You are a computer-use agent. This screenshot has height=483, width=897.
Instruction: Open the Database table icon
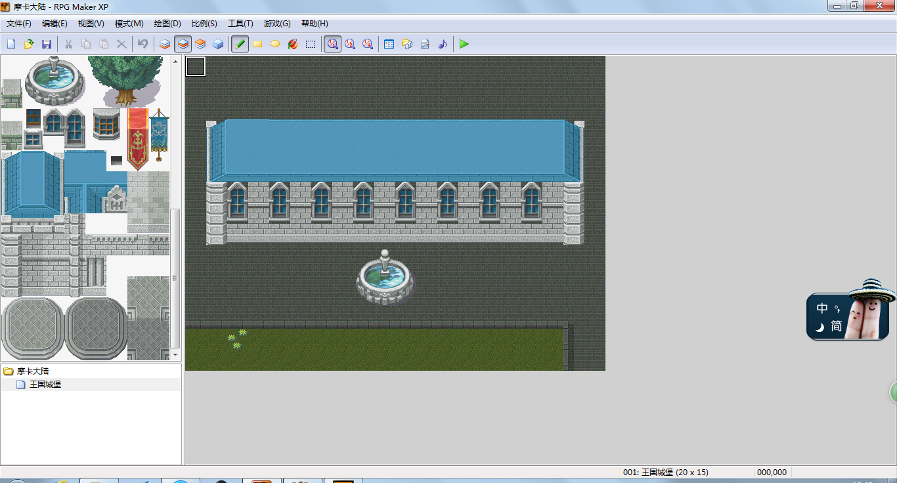pyautogui.click(x=389, y=44)
